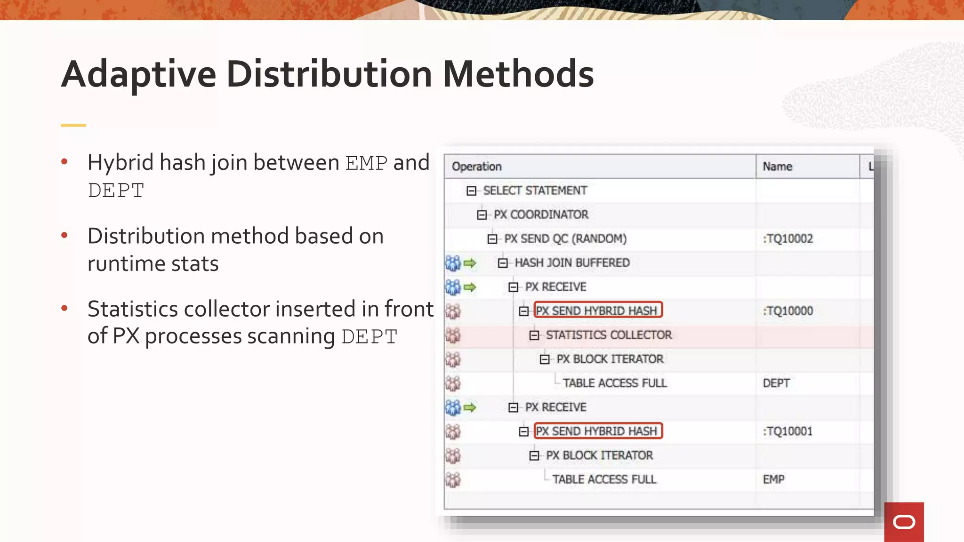Click the Operation column header
The width and height of the screenshot is (964, 542).
point(600,167)
